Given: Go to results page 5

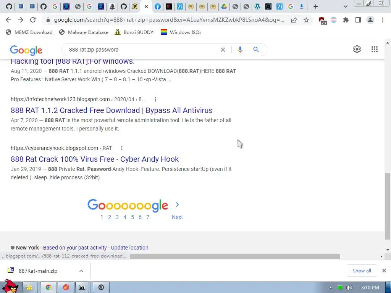Looking at the screenshot, I should pyautogui.click(x=132, y=217).
